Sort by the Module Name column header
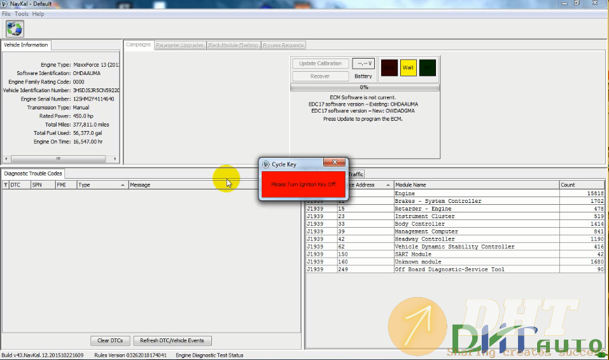Image resolution: width=609 pixels, height=360 pixels. (x=477, y=185)
